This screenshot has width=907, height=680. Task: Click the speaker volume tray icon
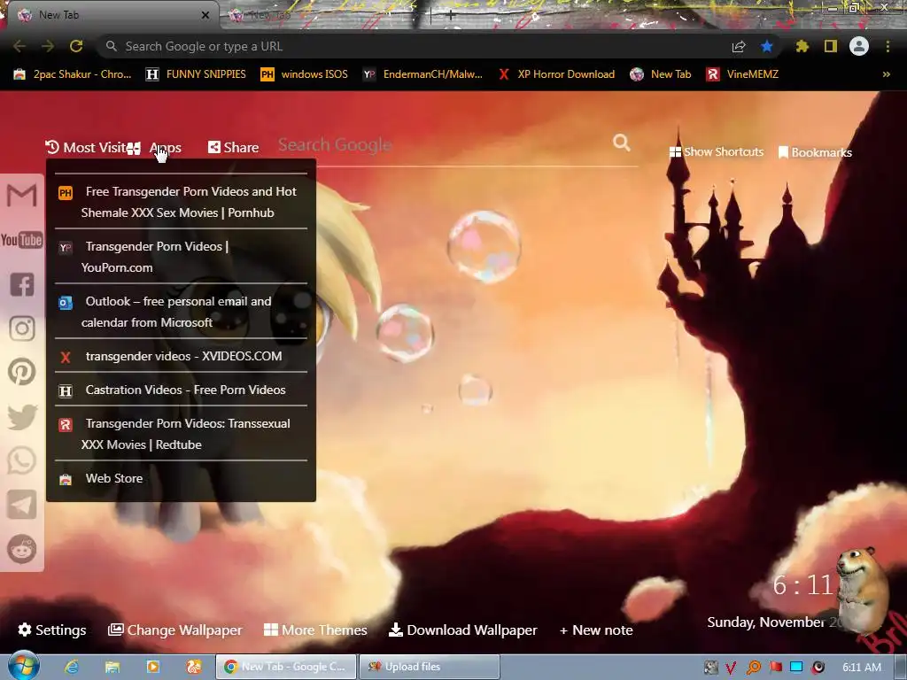coord(818,668)
